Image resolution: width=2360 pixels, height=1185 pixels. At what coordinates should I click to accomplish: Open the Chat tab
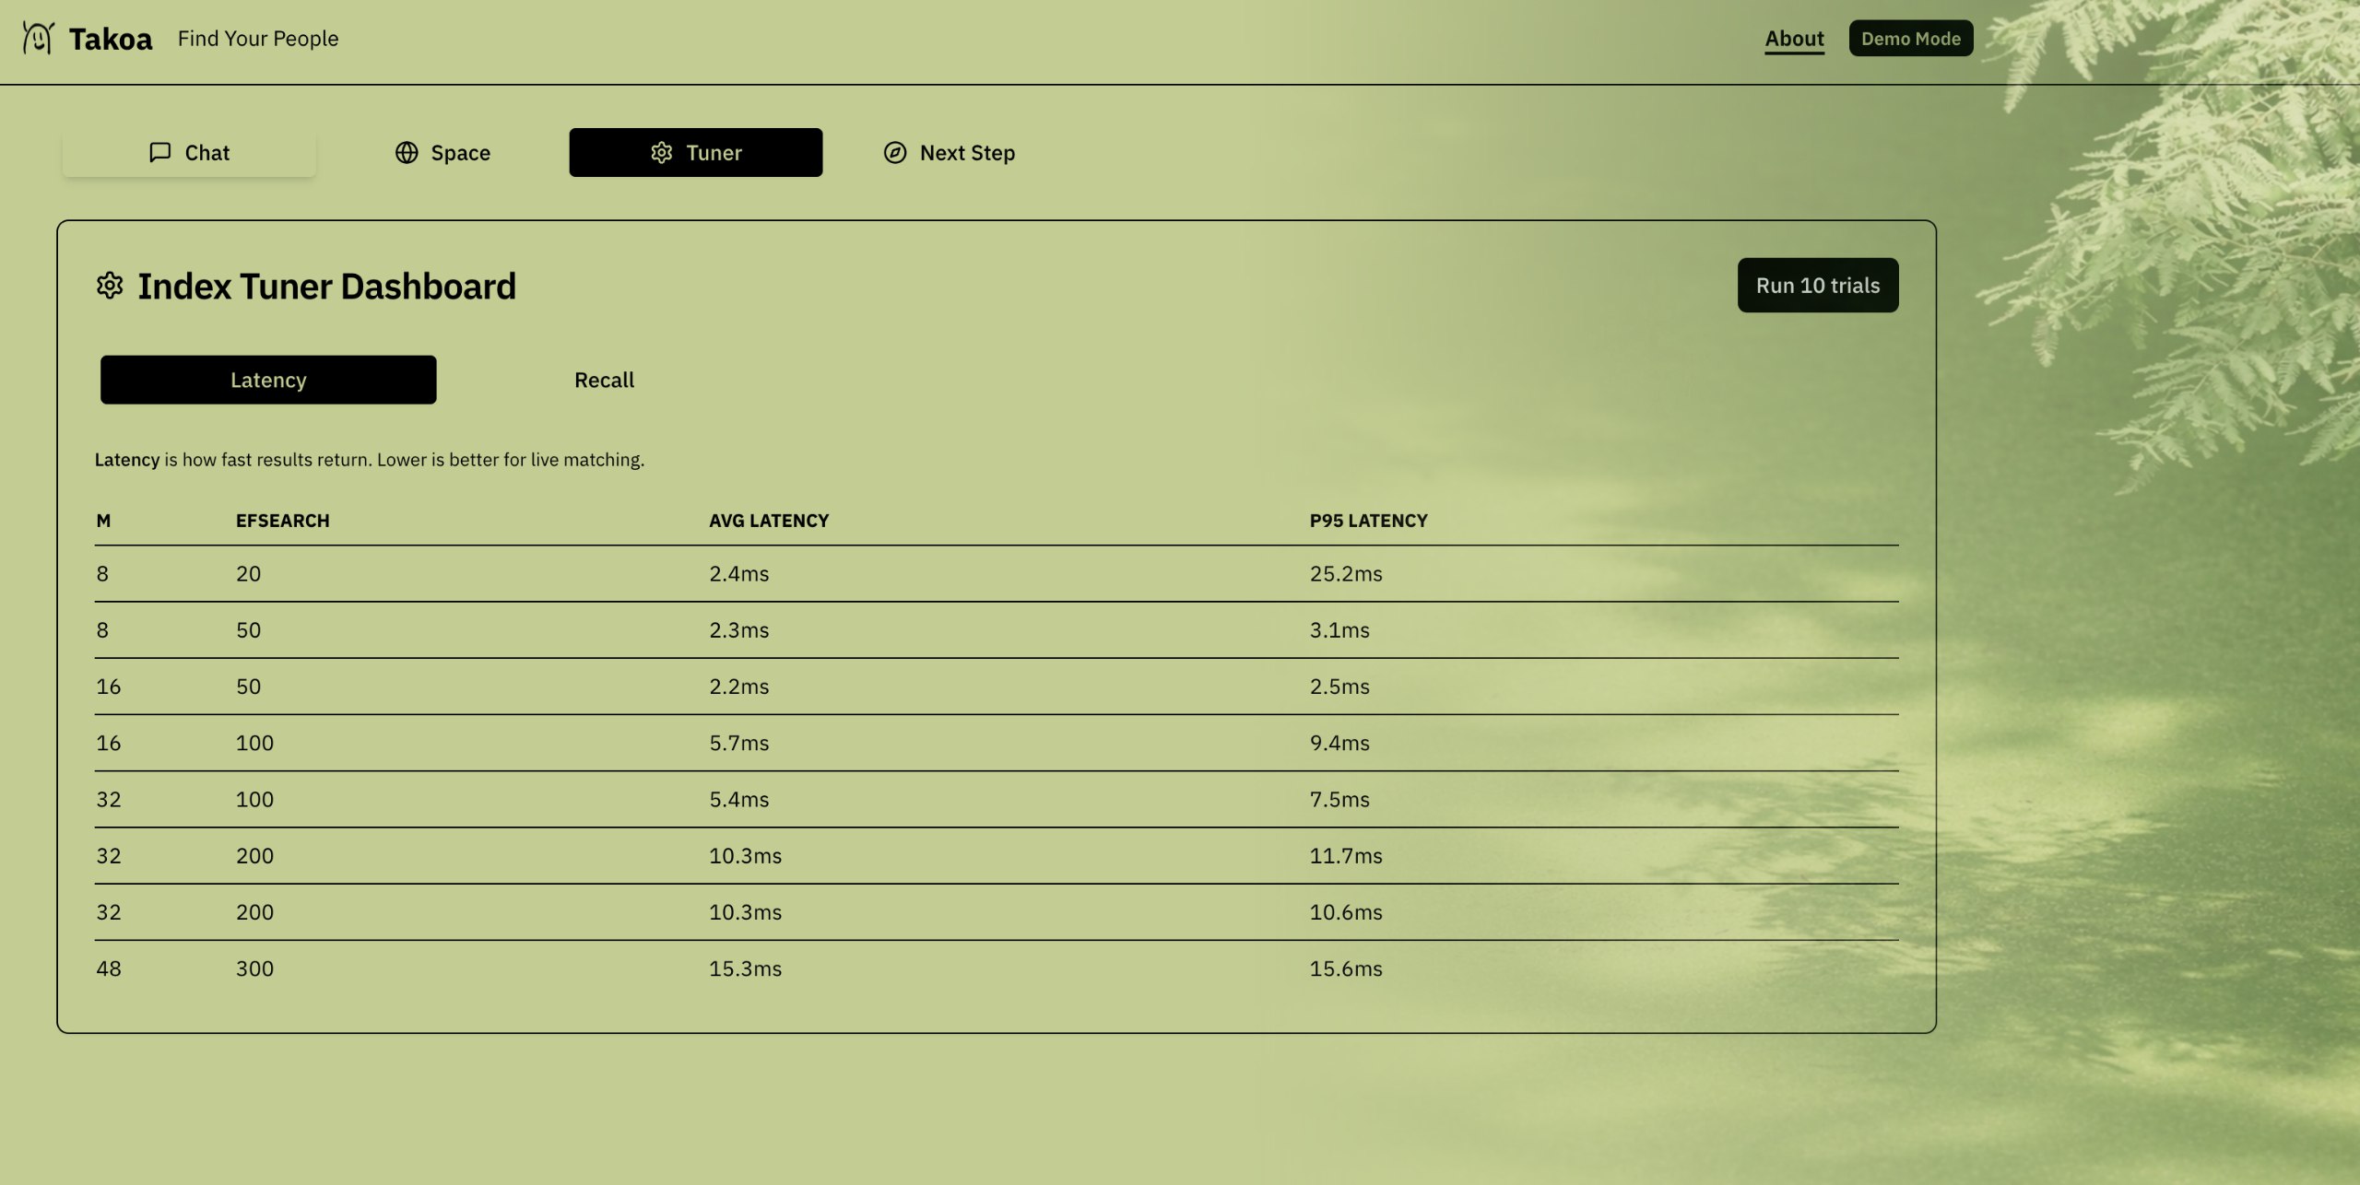coord(189,152)
